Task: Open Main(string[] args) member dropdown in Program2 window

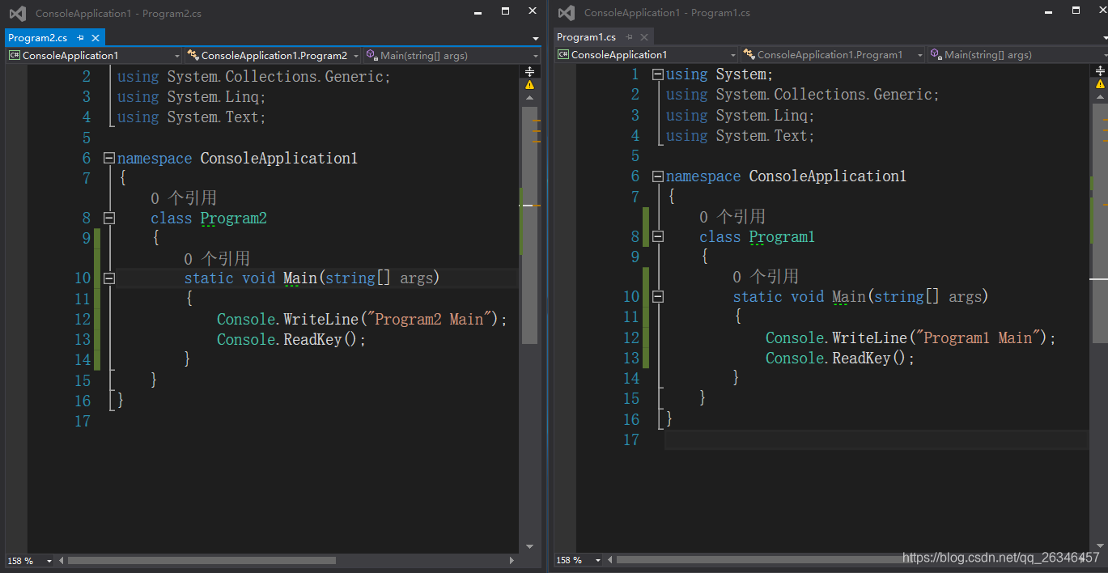Action: click(452, 56)
